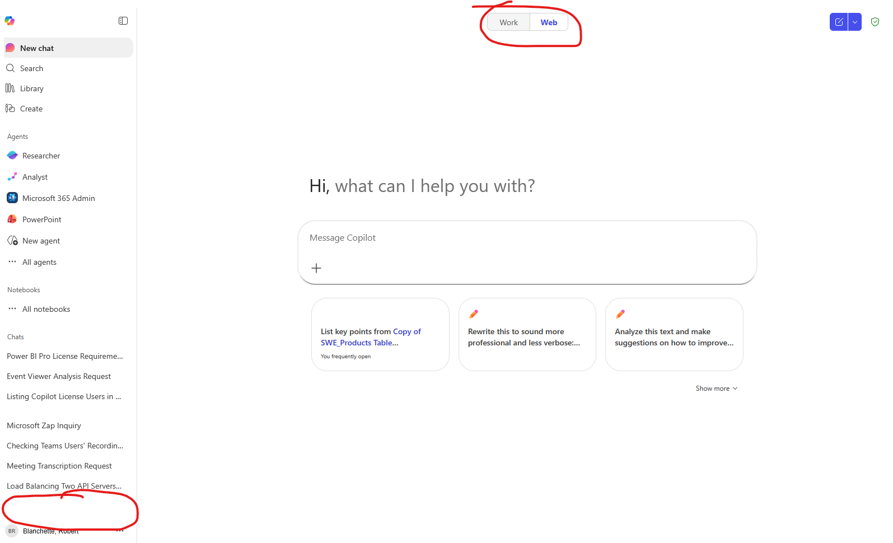Open Power BI Pro License chat

pyautogui.click(x=64, y=356)
